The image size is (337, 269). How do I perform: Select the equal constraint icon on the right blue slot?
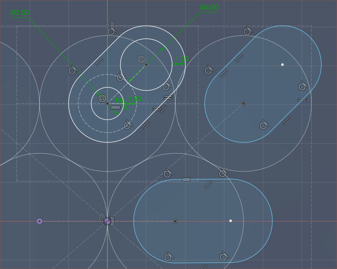302,100
